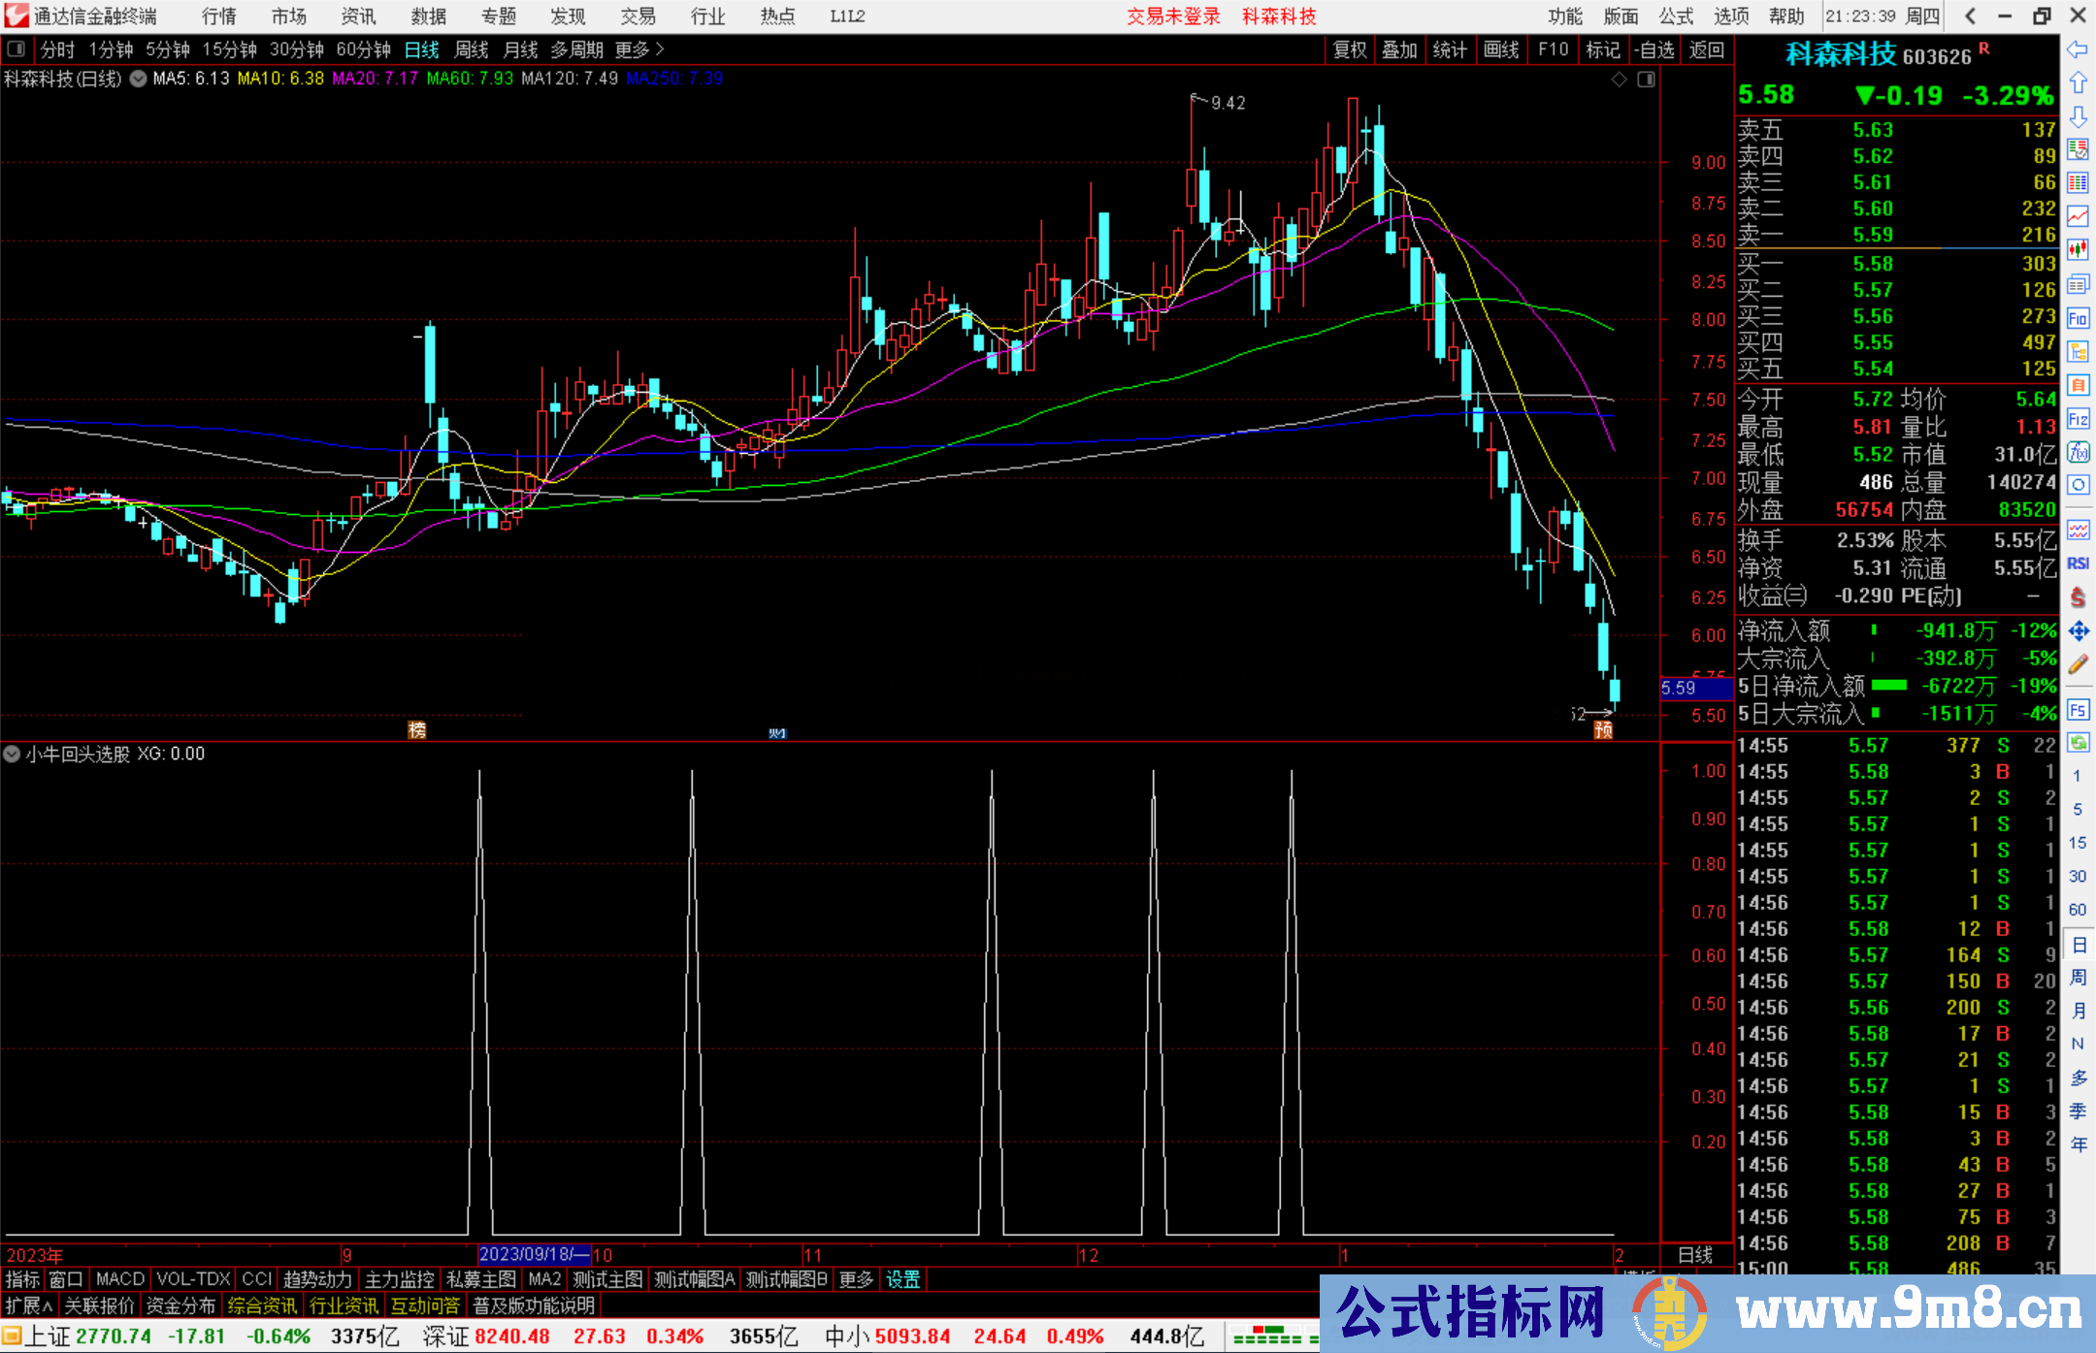
Task: Expand the 小牛回头选股 sub-indicator dropdown
Action: 12,754
